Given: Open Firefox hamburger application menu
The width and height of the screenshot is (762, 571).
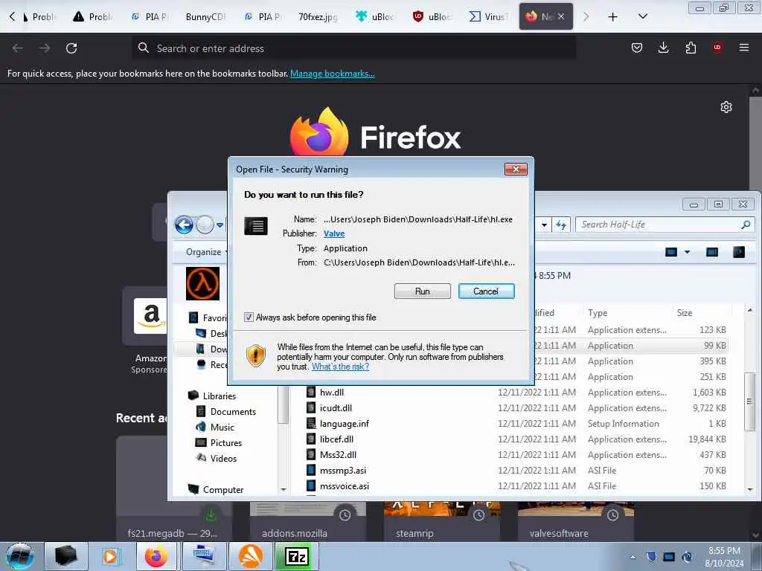Looking at the screenshot, I should coord(744,48).
